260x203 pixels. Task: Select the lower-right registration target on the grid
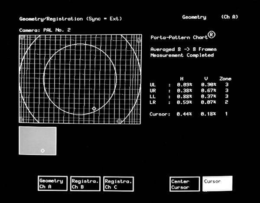click(x=119, y=121)
